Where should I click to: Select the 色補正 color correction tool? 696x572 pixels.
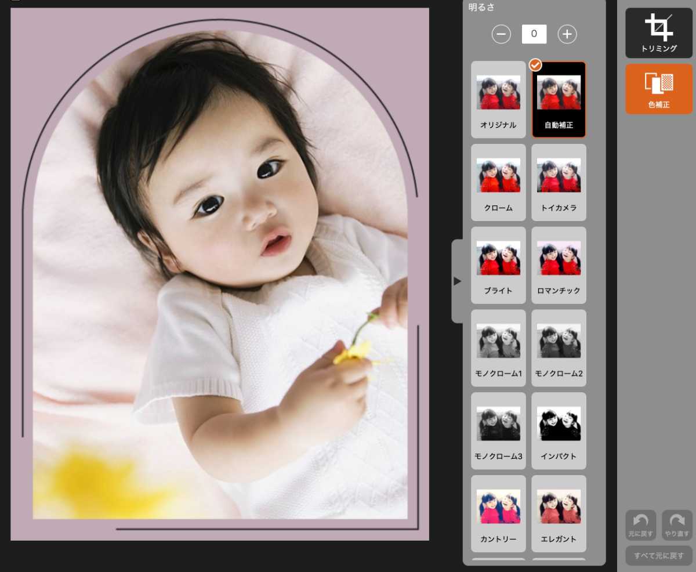(658, 89)
